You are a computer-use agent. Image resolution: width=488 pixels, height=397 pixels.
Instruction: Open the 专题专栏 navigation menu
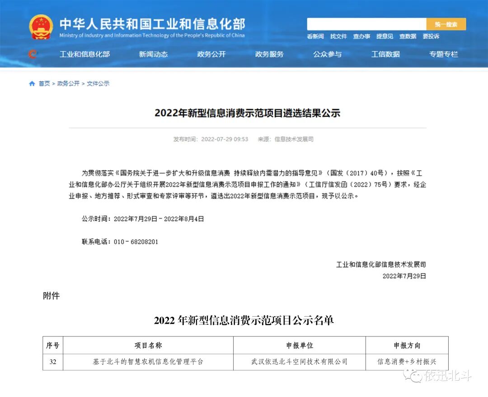(x=444, y=54)
